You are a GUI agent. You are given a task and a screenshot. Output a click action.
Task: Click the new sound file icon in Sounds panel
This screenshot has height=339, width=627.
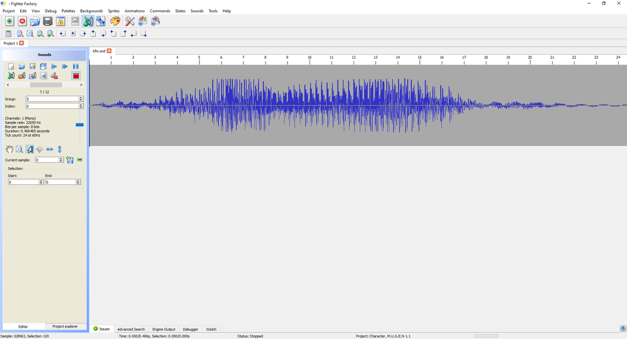pos(11,67)
